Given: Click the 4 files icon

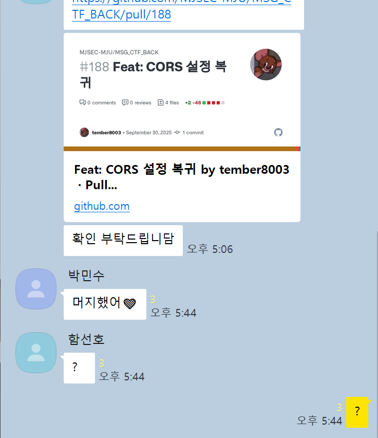Looking at the screenshot, I should tap(161, 102).
